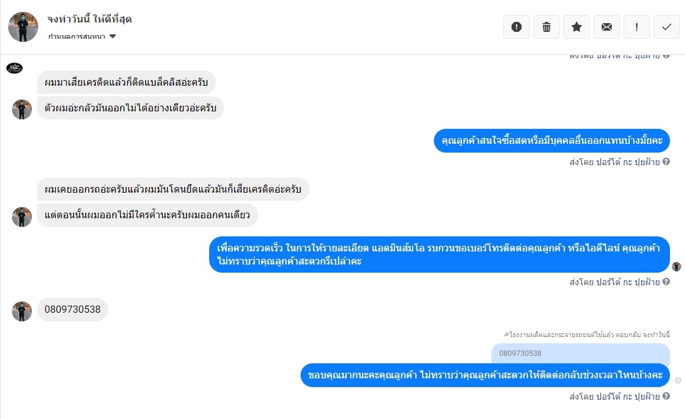Click avatar beside the 0809730538 message
The image size is (685, 419).
pyautogui.click(x=22, y=311)
